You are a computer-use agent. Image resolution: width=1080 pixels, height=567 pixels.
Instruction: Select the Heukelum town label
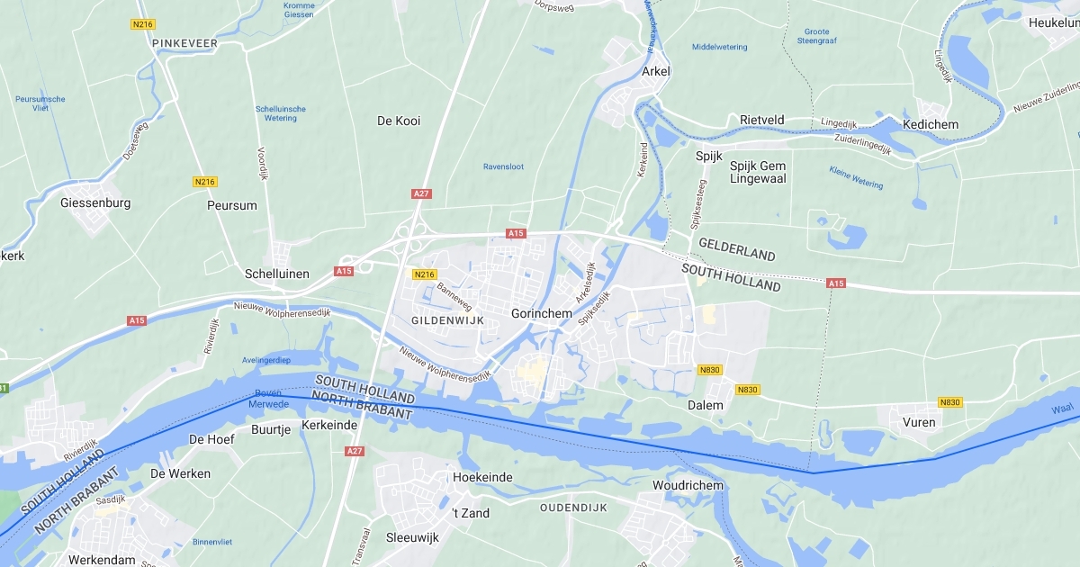pyautogui.click(x=1054, y=22)
